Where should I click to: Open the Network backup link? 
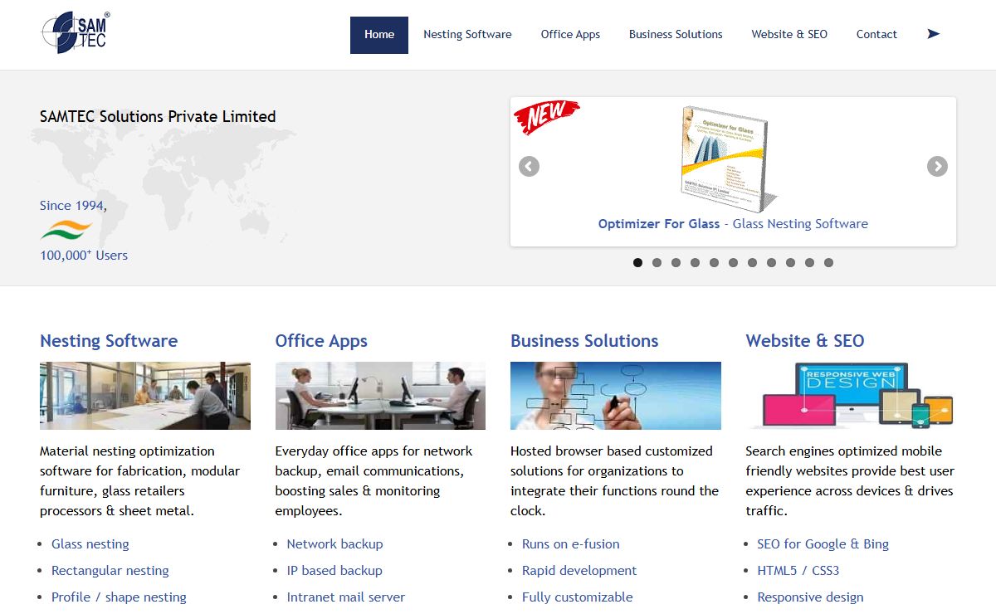coord(334,544)
